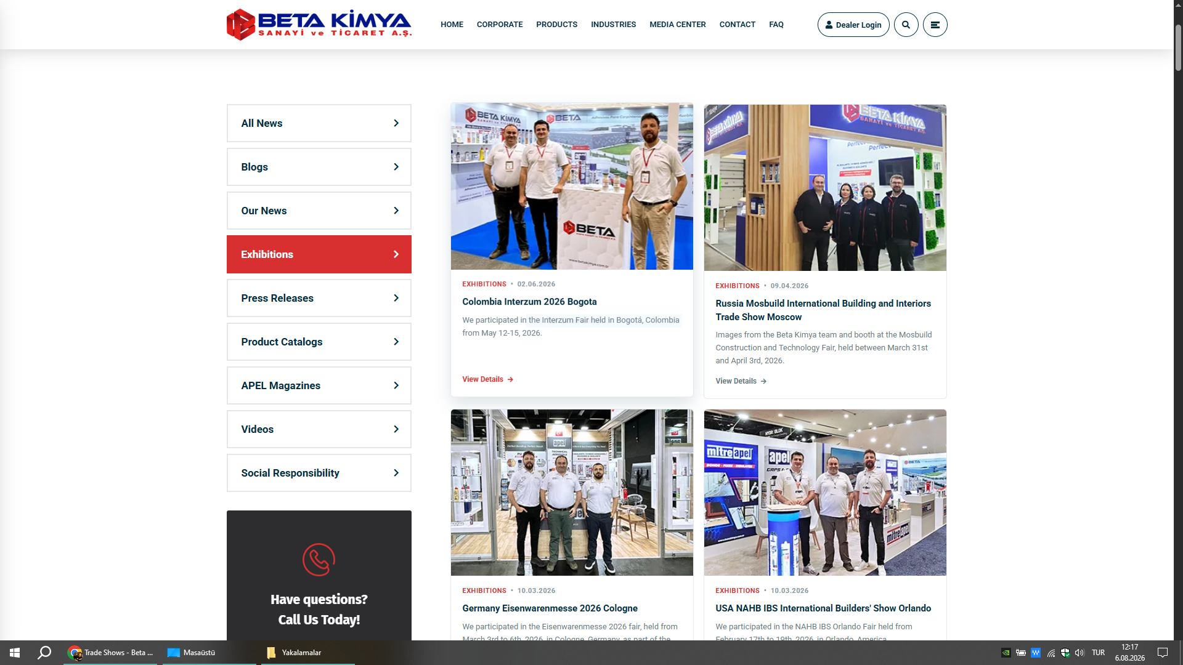Select the Social Responsibility category

[319, 473]
